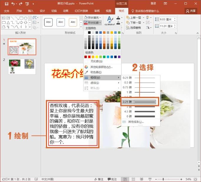
Task: Open quick access toolbar customize arrow
Action: [x=33, y=4]
